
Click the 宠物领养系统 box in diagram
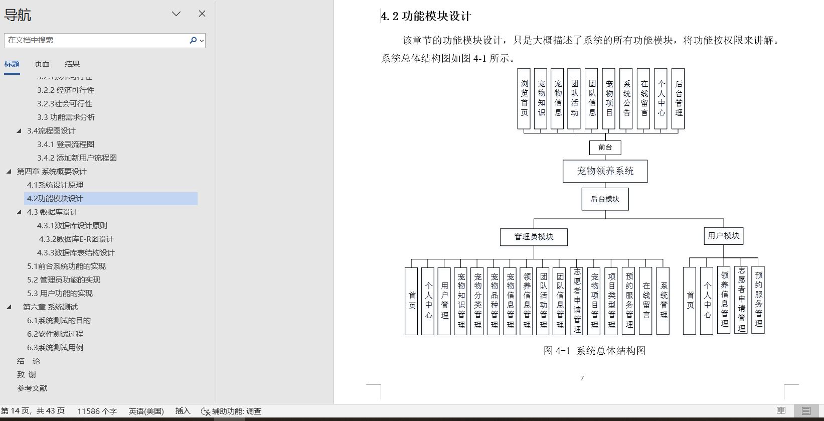click(x=605, y=171)
